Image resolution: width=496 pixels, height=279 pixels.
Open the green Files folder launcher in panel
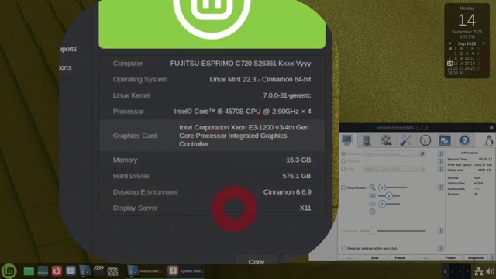[x=29, y=271]
